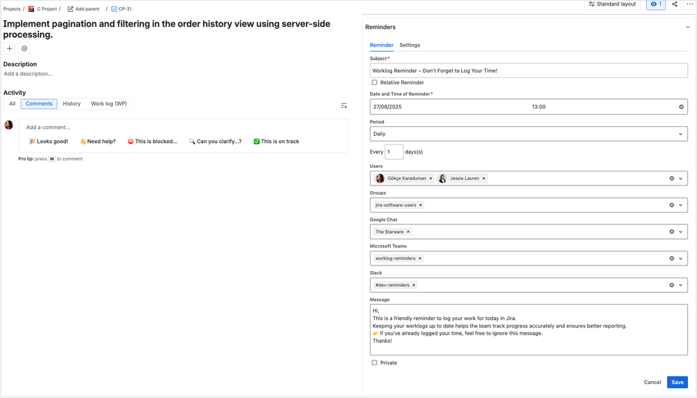The height and width of the screenshot is (398, 697).
Task: Click the Every days number field
Action: pos(394,152)
